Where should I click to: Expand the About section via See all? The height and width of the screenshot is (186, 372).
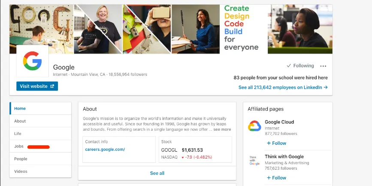pos(157,173)
